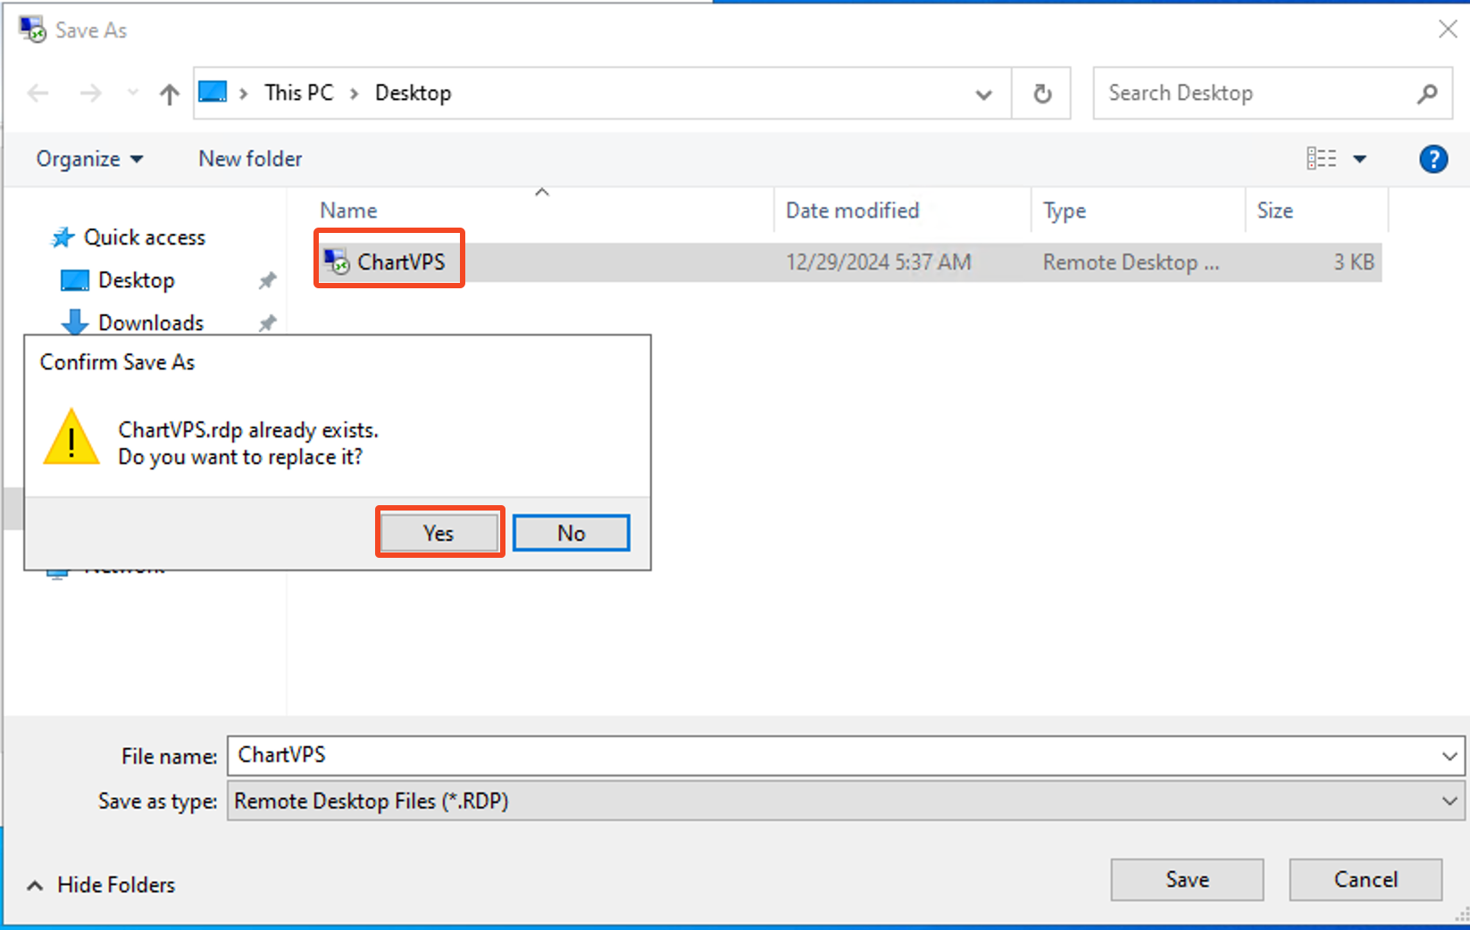The height and width of the screenshot is (930, 1470).
Task: Open the Organize dropdown menu
Action: coord(88,159)
